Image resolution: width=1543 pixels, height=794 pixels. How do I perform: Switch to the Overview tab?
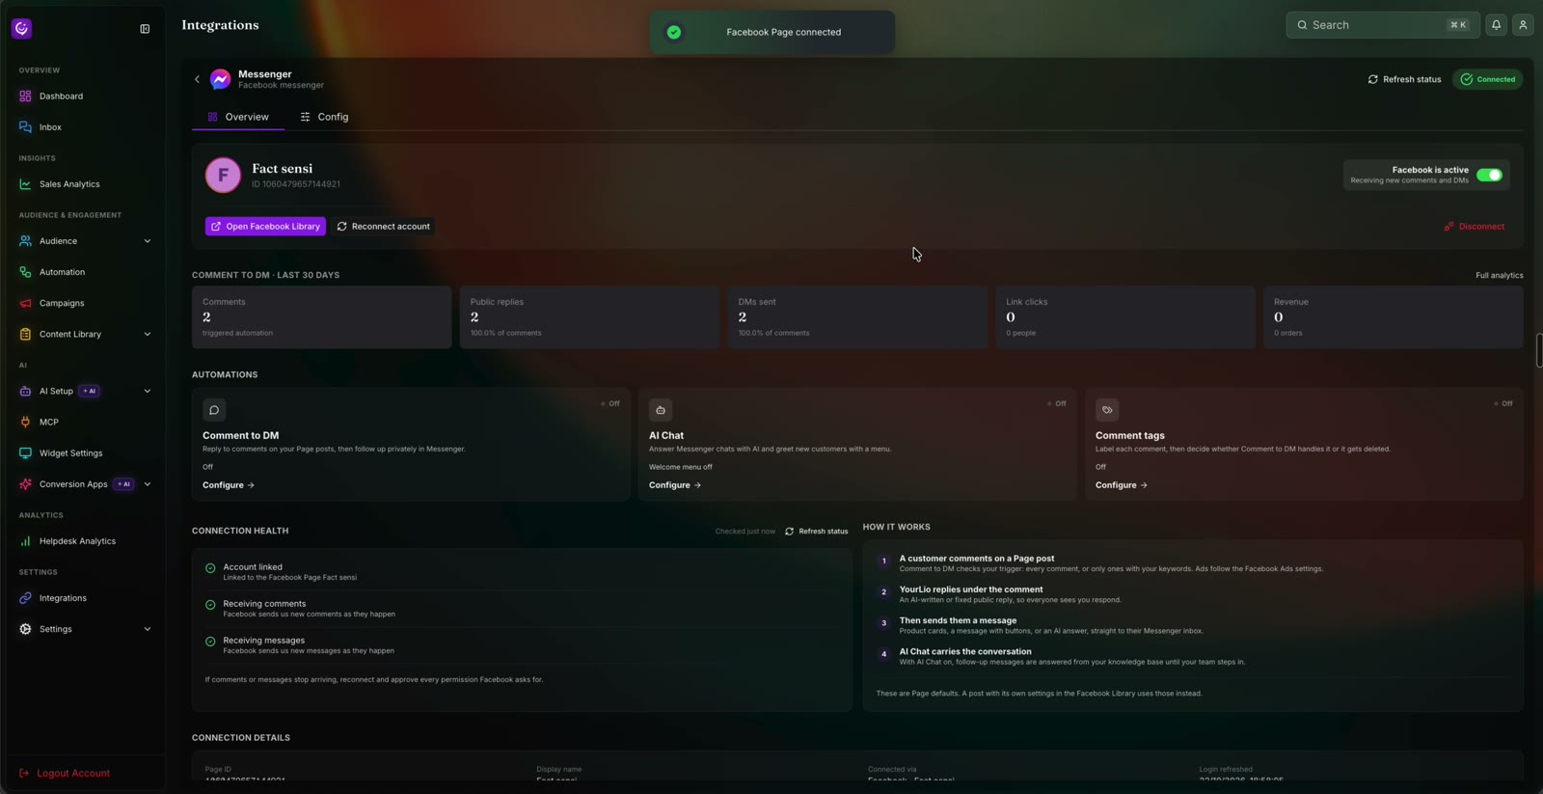(238, 117)
